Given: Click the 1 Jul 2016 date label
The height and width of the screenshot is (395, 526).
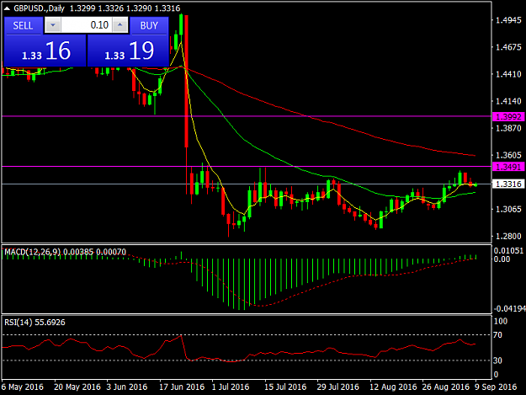Looking at the screenshot, I should pyautogui.click(x=231, y=387).
